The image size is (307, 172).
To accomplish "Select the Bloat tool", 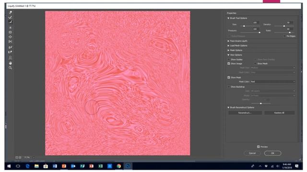I will 11,37.
